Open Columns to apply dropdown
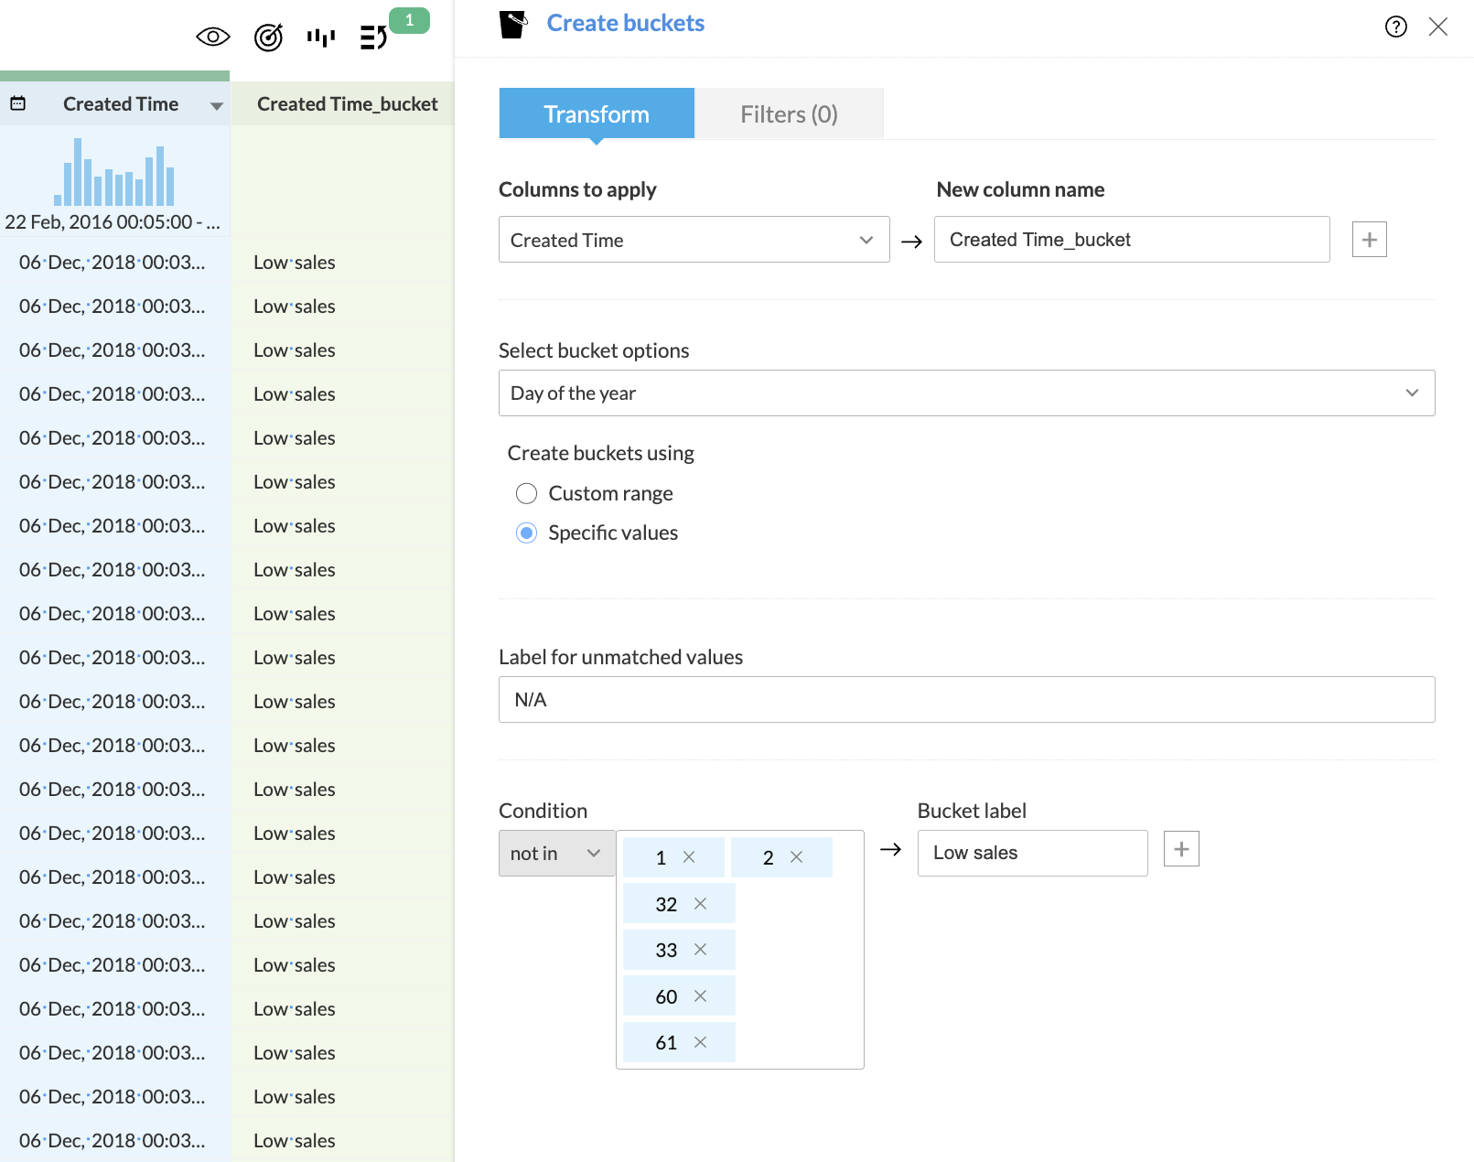This screenshot has height=1162, width=1474. point(694,240)
